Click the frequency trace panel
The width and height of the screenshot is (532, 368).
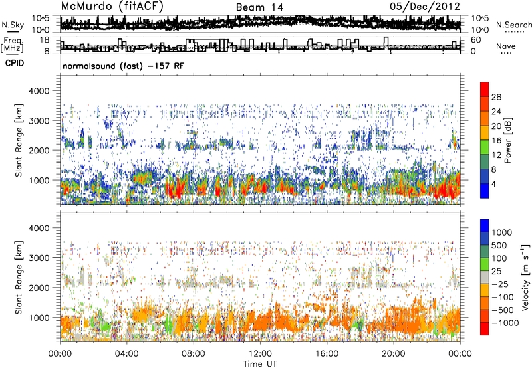tap(260, 45)
